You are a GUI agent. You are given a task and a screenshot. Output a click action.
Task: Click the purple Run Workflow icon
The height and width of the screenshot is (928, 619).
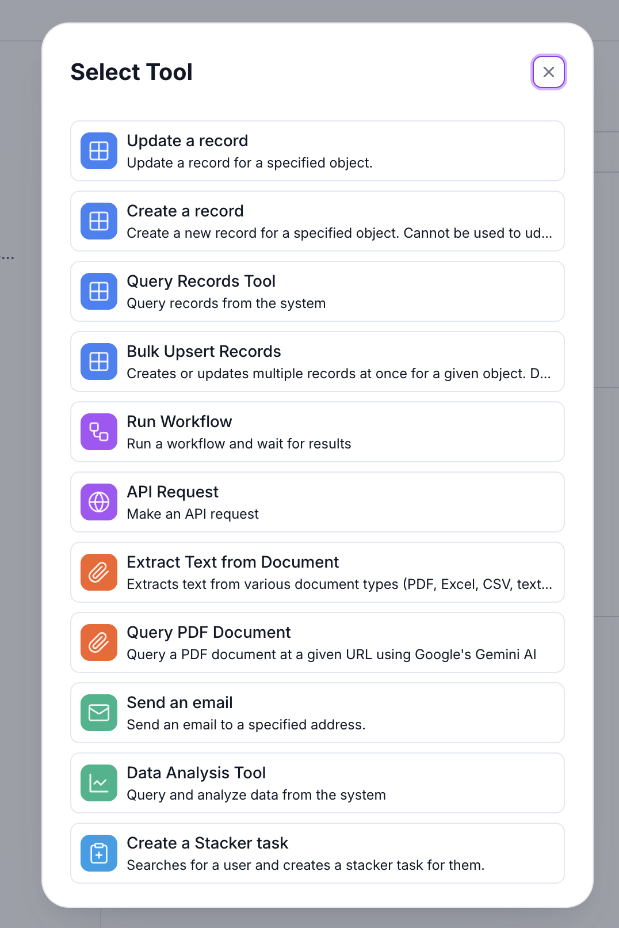click(99, 432)
